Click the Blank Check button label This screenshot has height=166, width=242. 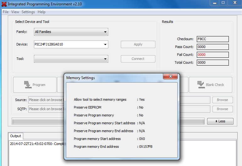pos(215,85)
